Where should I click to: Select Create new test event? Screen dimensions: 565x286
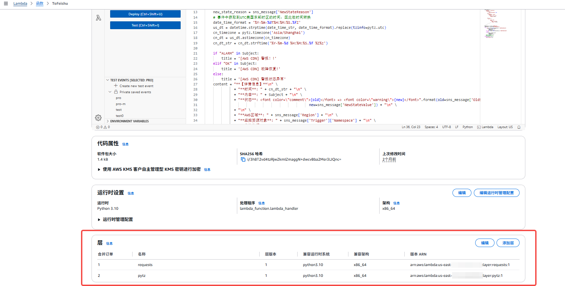click(136, 86)
